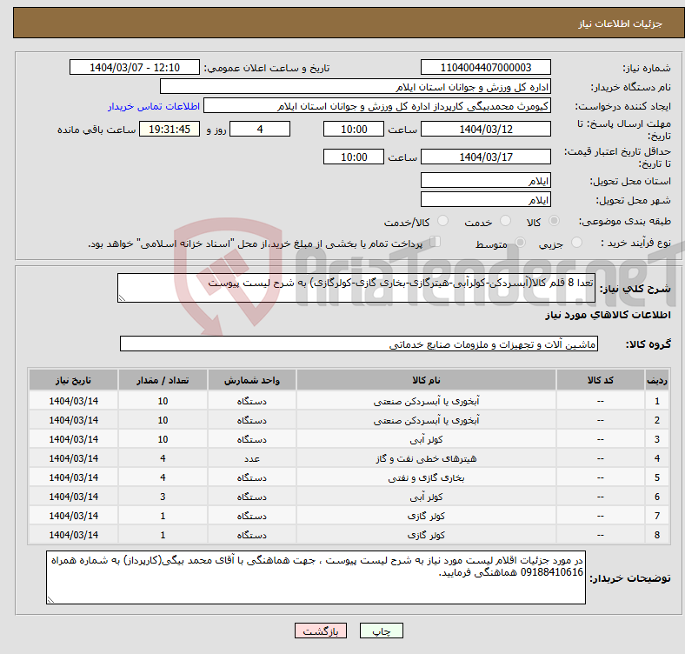Click the واحد شمارش column header
Screen dimensions: 685x654
click(252, 380)
